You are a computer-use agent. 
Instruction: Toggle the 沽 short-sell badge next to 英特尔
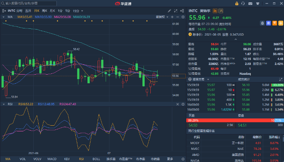(221, 11)
